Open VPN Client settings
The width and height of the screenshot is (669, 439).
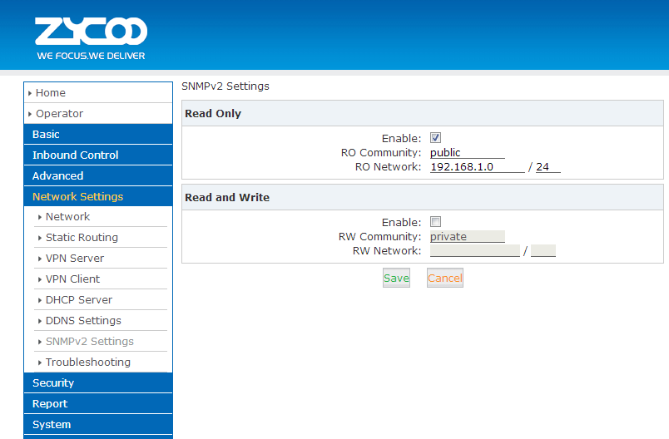(72, 279)
